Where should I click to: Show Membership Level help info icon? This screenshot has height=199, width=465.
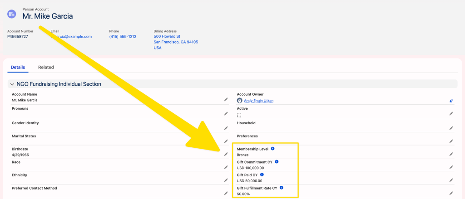[x=272, y=149]
